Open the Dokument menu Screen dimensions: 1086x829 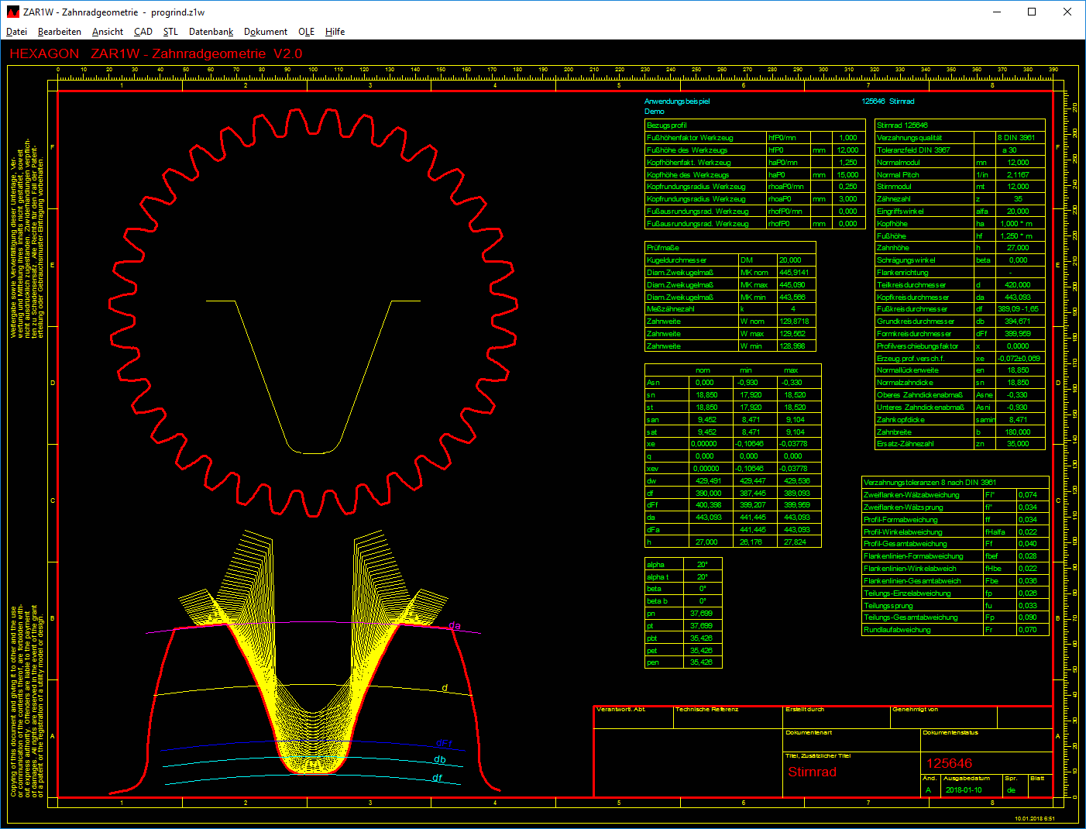(266, 32)
